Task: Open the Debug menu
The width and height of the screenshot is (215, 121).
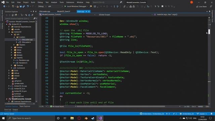Action: click(x=40, y=2)
